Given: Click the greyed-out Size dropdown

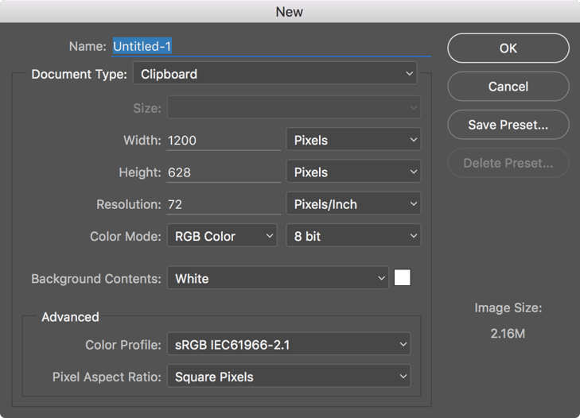Looking at the screenshot, I should 294,107.
